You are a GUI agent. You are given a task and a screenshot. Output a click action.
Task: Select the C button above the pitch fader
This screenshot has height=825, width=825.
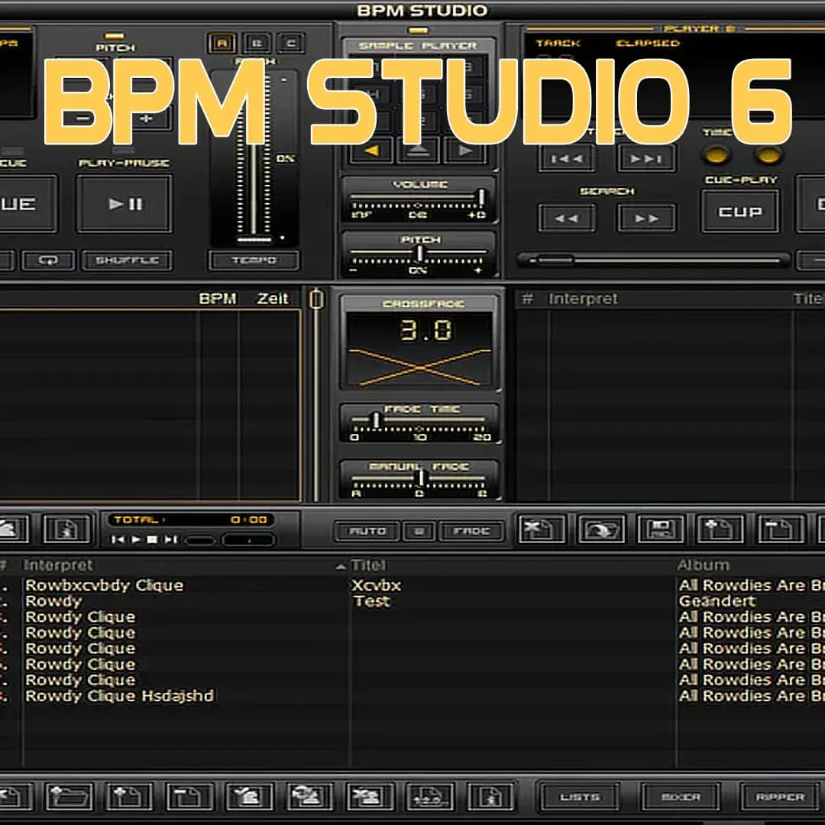tap(291, 43)
